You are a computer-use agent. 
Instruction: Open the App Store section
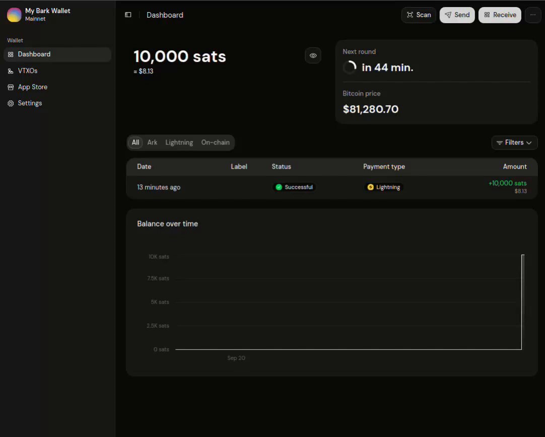click(x=57, y=87)
